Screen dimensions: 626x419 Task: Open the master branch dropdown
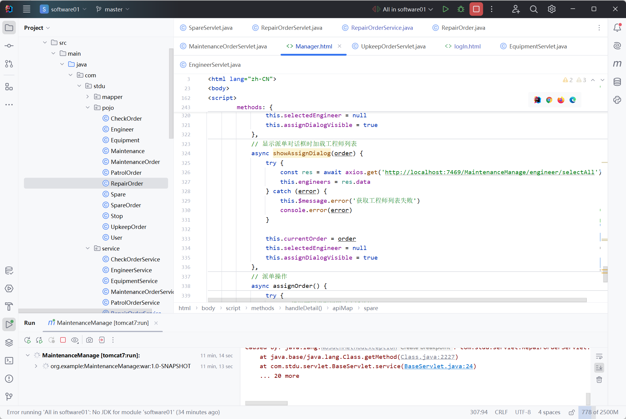click(x=113, y=9)
